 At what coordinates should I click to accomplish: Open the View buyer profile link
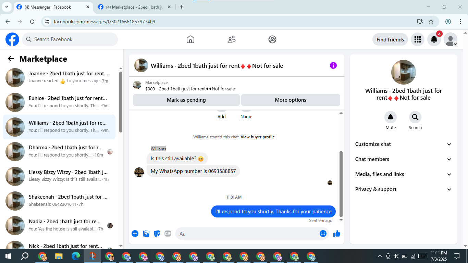pos(258,137)
